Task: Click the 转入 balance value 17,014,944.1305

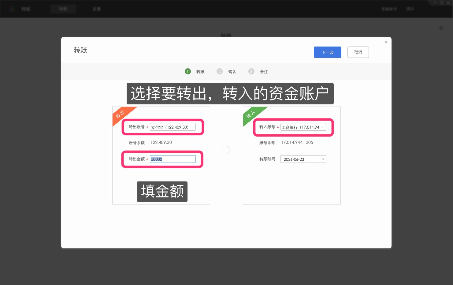Action: point(297,143)
